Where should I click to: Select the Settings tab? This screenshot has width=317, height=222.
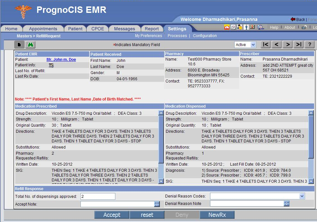coord(177,29)
